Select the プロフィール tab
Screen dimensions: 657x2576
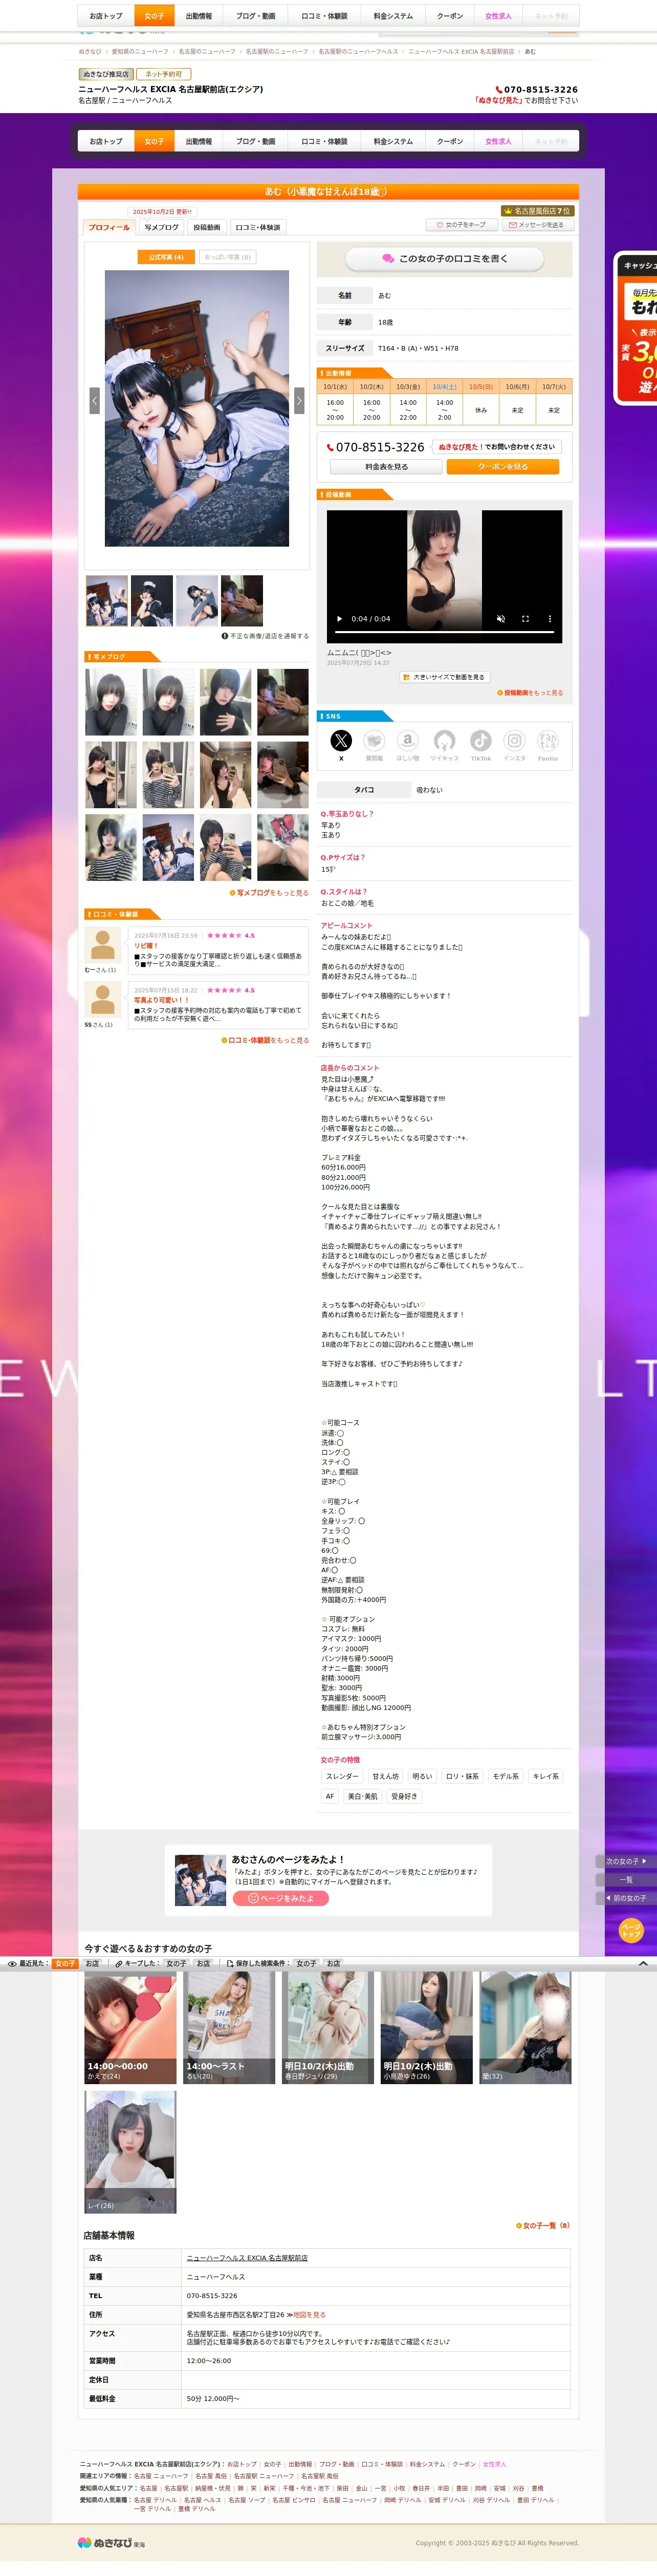[109, 228]
